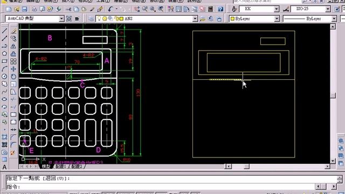Image resolution: width=345 pixels, height=194 pixels.
Task: Click the vertical scrollbar down arrow
Action: [x=333, y=161]
